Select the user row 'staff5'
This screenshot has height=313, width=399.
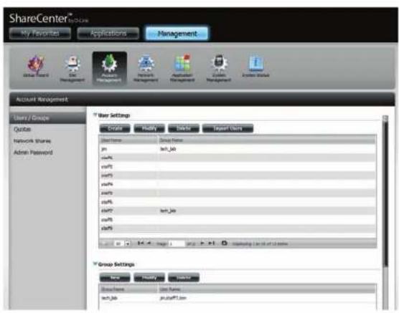click(238, 193)
